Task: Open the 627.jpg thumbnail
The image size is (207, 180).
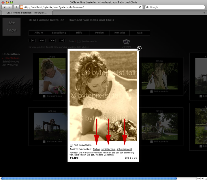Action: pyautogui.click(x=159, y=126)
